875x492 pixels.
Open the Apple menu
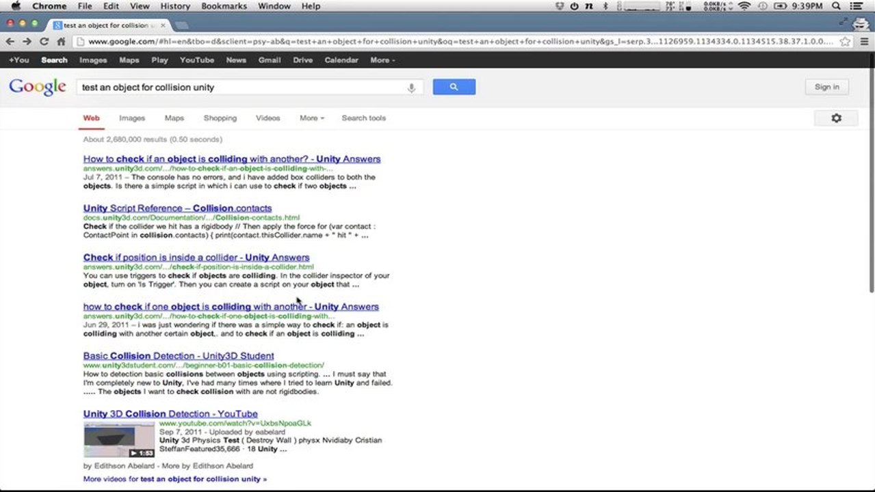coord(15,6)
